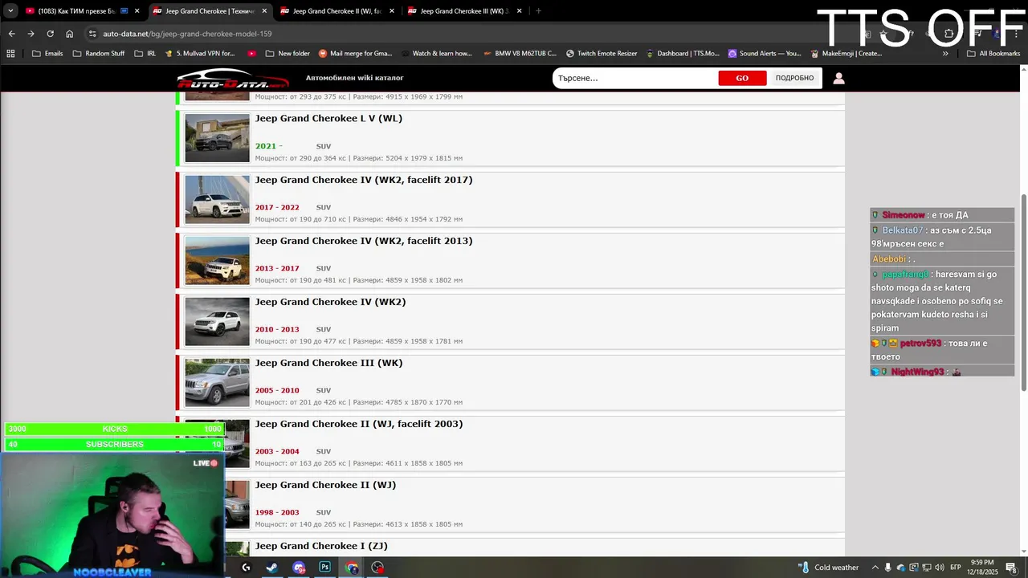Open Jeep Grand Cherokee L V (WL) link

pos(328,118)
